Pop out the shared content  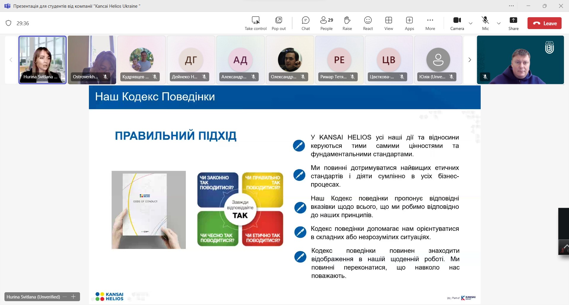click(x=279, y=23)
